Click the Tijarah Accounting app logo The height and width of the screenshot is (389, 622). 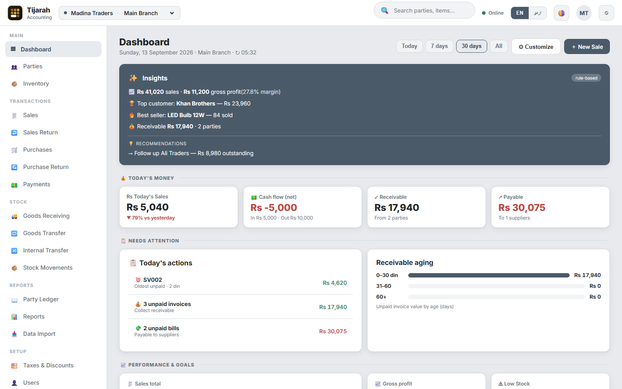coord(15,13)
